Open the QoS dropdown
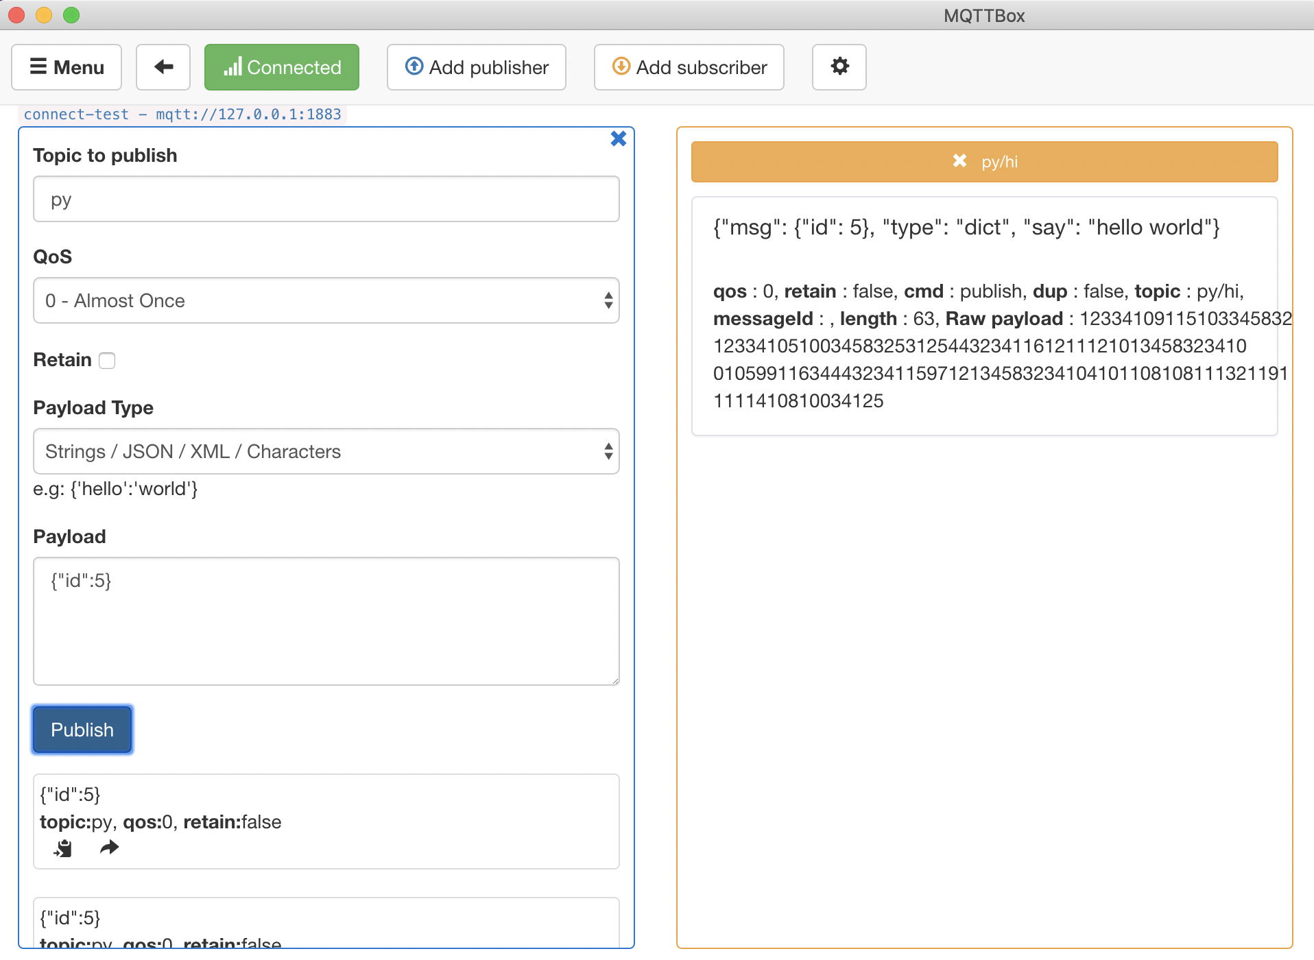Image resolution: width=1314 pixels, height=960 pixels. coord(326,300)
